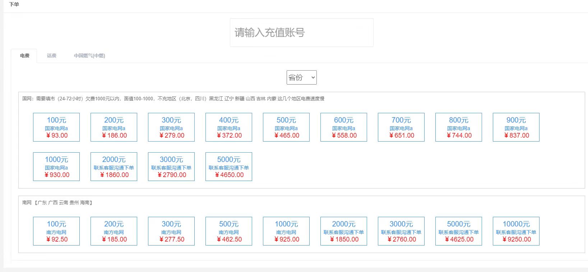
Task: Select 国家电网a 1000元 card priced ¥930.00
Action: pyautogui.click(x=56, y=167)
